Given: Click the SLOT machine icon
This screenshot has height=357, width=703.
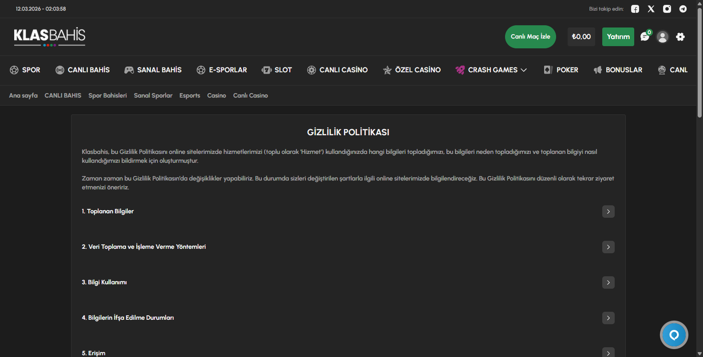Looking at the screenshot, I should [x=267, y=70].
